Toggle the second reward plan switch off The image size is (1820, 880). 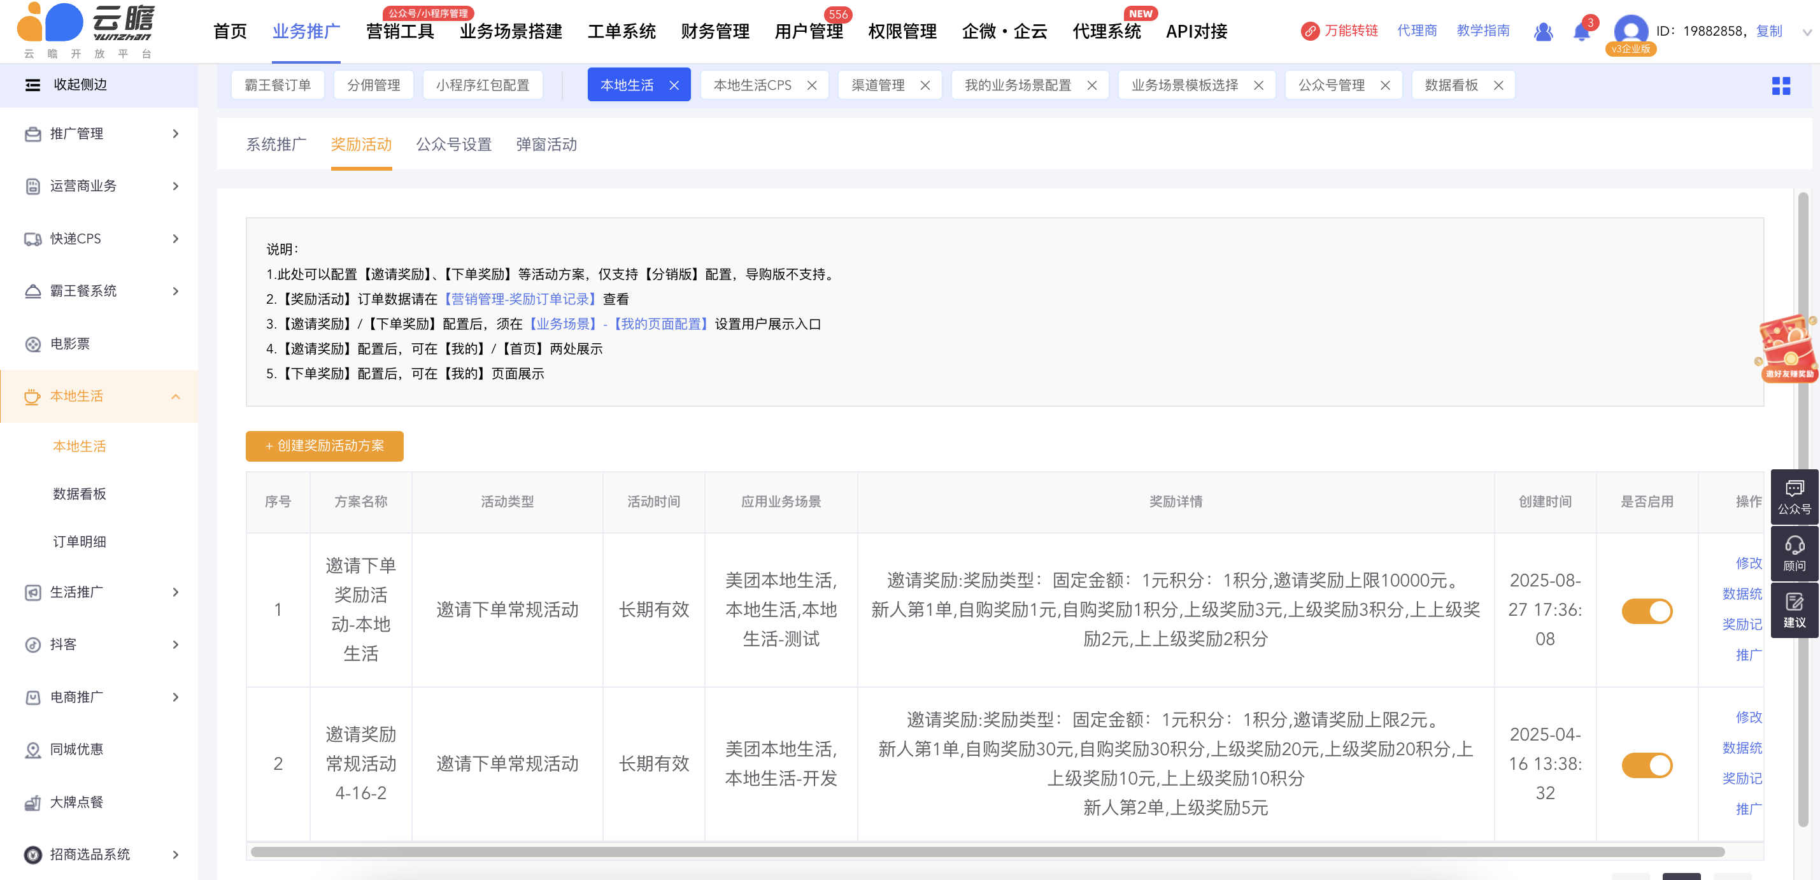tap(1646, 765)
